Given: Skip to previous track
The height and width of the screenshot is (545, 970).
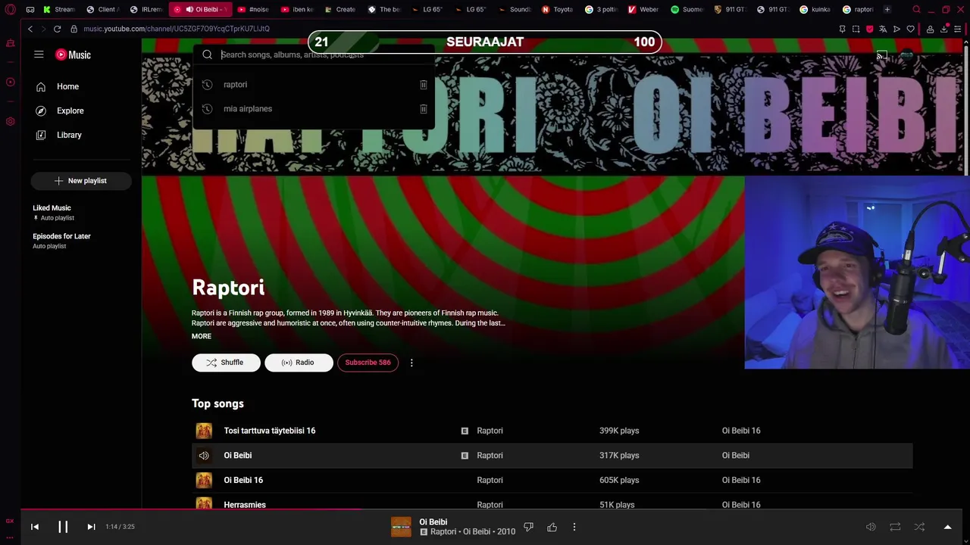Looking at the screenshot, I should coord(35,527).
